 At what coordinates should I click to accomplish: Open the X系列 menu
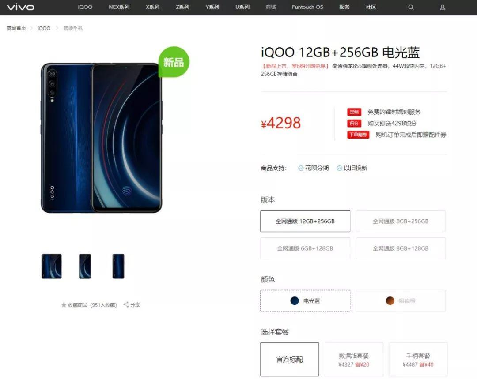[x=152, y=7]
